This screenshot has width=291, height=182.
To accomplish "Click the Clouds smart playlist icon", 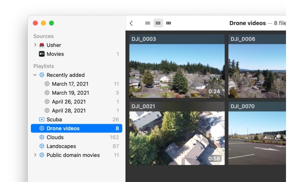I will 42,137.
